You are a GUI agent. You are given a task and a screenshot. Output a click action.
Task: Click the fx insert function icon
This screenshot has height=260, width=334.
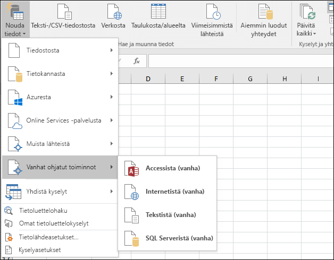(x=137, y=61)
